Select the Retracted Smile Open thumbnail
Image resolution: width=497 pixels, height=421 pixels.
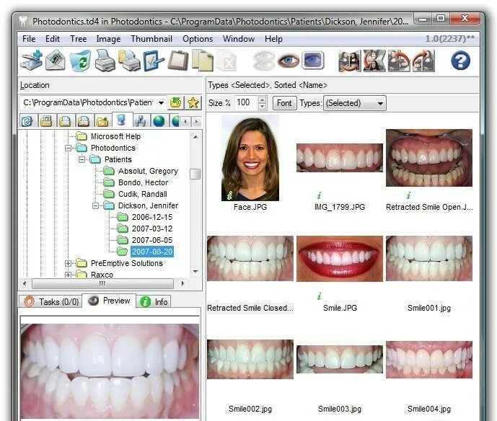point(429,157)
